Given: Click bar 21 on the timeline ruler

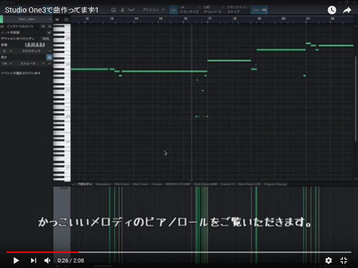Looking at the screenshot, I should tap(308, 19).
